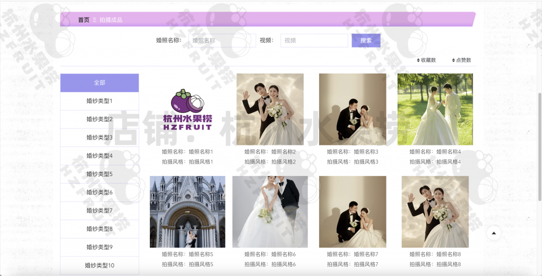Click the text 拍摄风格：拍摄风格8
The image size is (542, 276).
[x=435, y=264]
